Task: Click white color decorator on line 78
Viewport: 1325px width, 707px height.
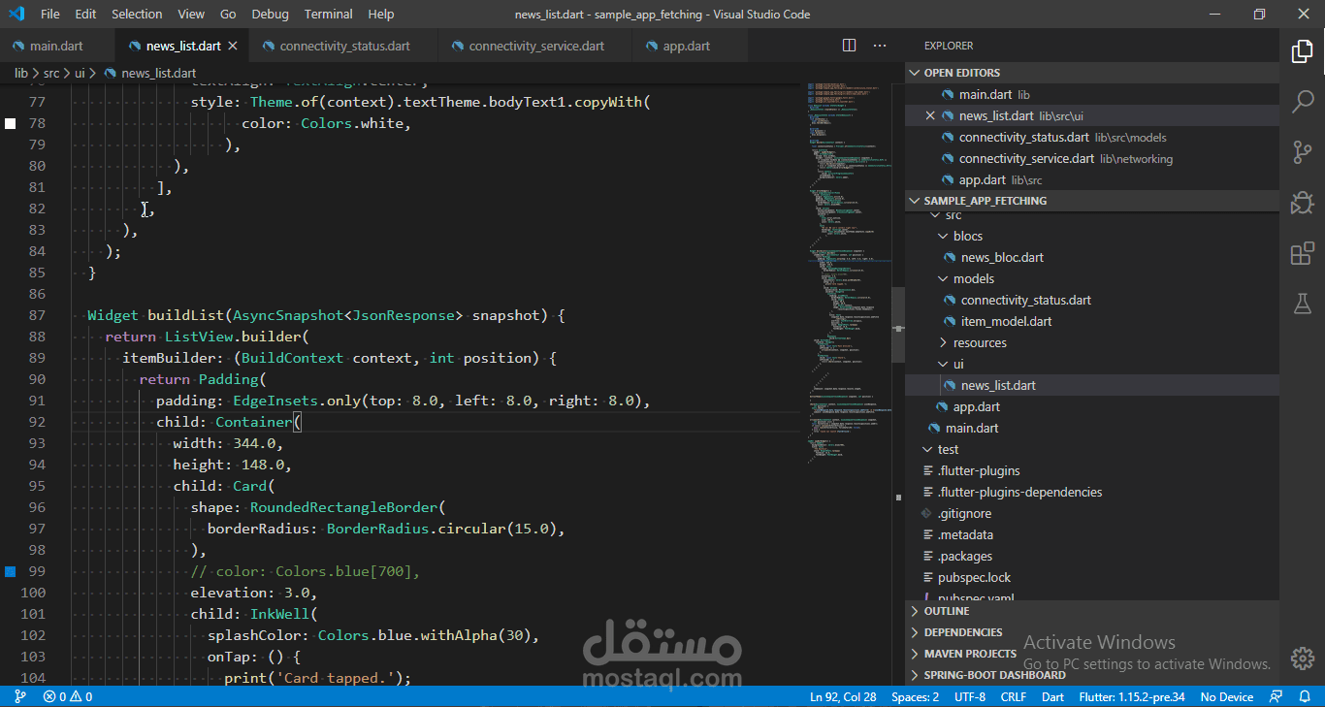Action: 11,123
